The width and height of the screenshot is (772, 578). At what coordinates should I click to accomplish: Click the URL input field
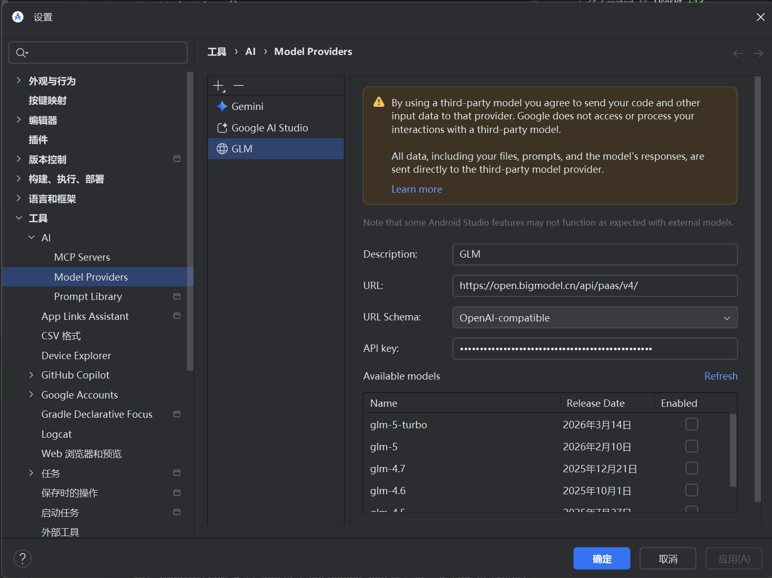click(595, 285)
